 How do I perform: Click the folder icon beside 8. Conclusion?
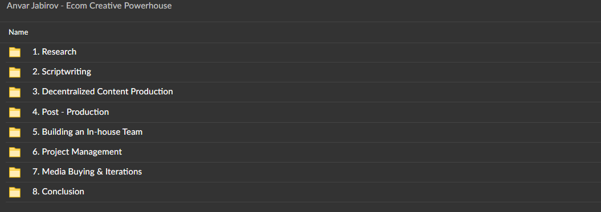coord(15,192)
